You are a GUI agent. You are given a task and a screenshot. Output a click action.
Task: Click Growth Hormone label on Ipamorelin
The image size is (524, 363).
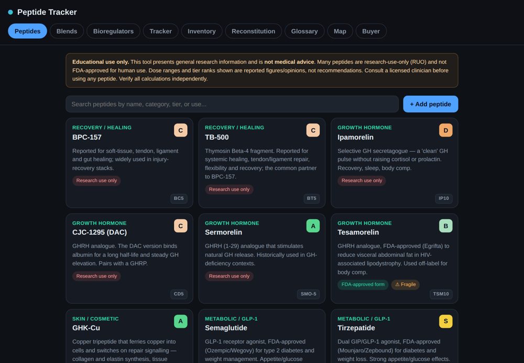pyautogui.click(x=365, y=128)
